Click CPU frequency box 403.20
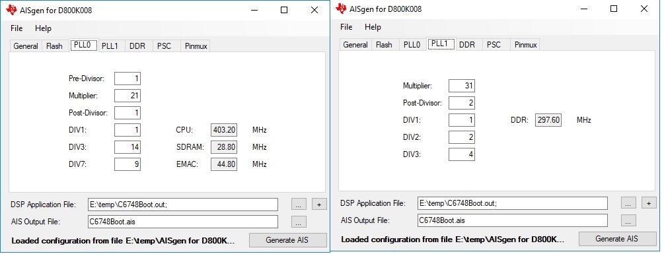The height and width of the screenshot is (256, 664). (x=224, y=130)
